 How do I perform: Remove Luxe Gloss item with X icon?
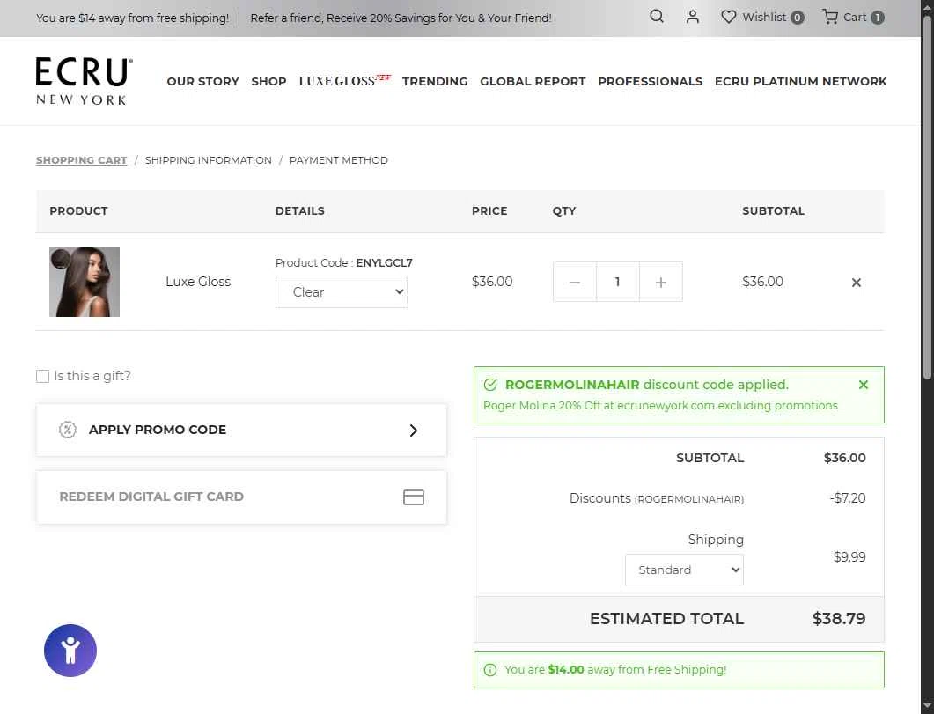[x=856, y=283]
